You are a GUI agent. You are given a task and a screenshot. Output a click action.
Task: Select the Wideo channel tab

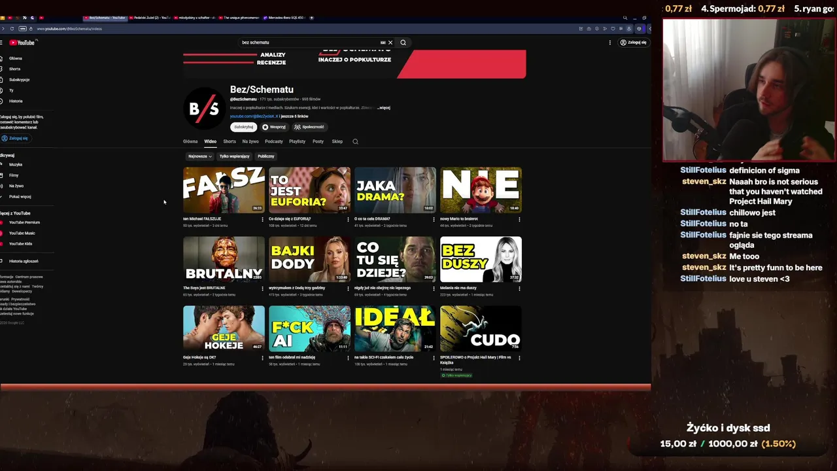coord(210,141)
